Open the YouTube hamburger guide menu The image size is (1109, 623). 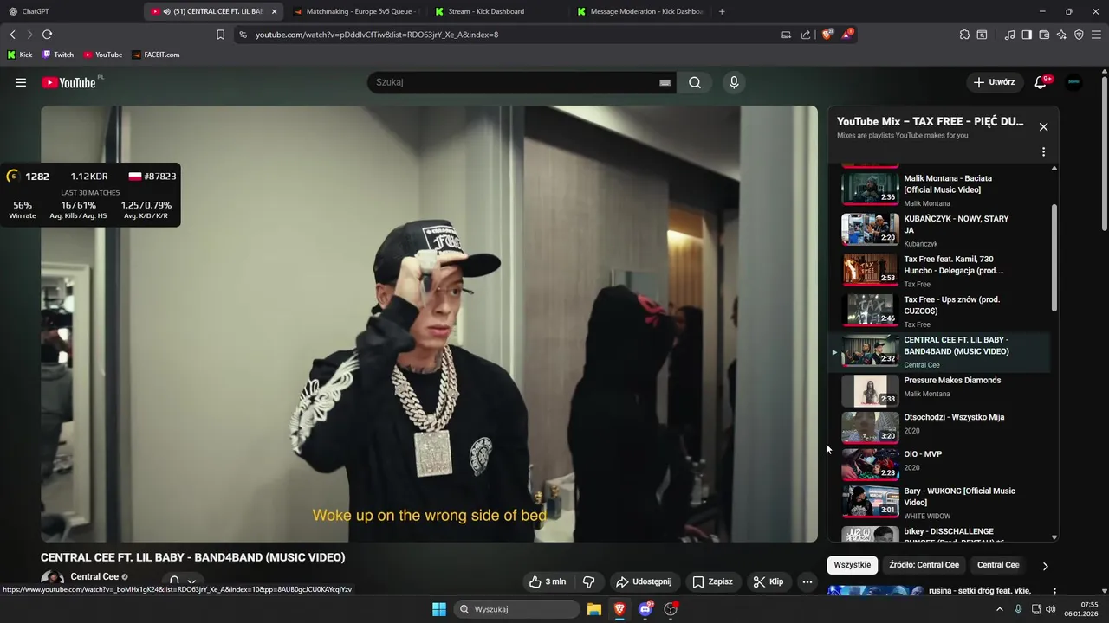point(21,82)
